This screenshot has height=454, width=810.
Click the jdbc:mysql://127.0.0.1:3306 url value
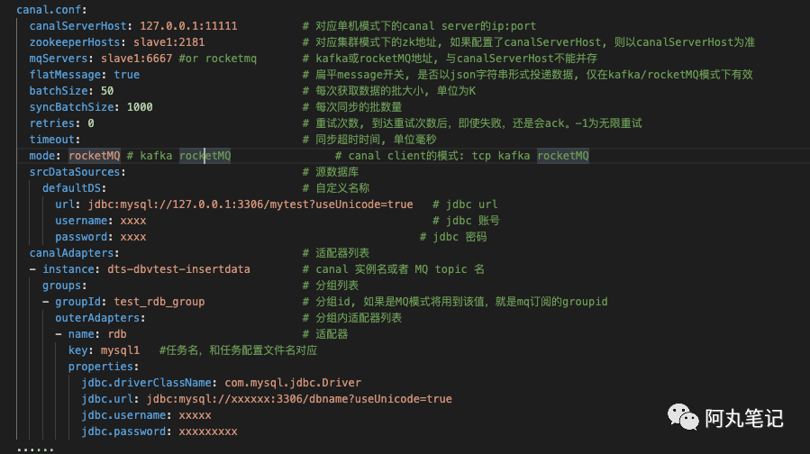[250, 204]
